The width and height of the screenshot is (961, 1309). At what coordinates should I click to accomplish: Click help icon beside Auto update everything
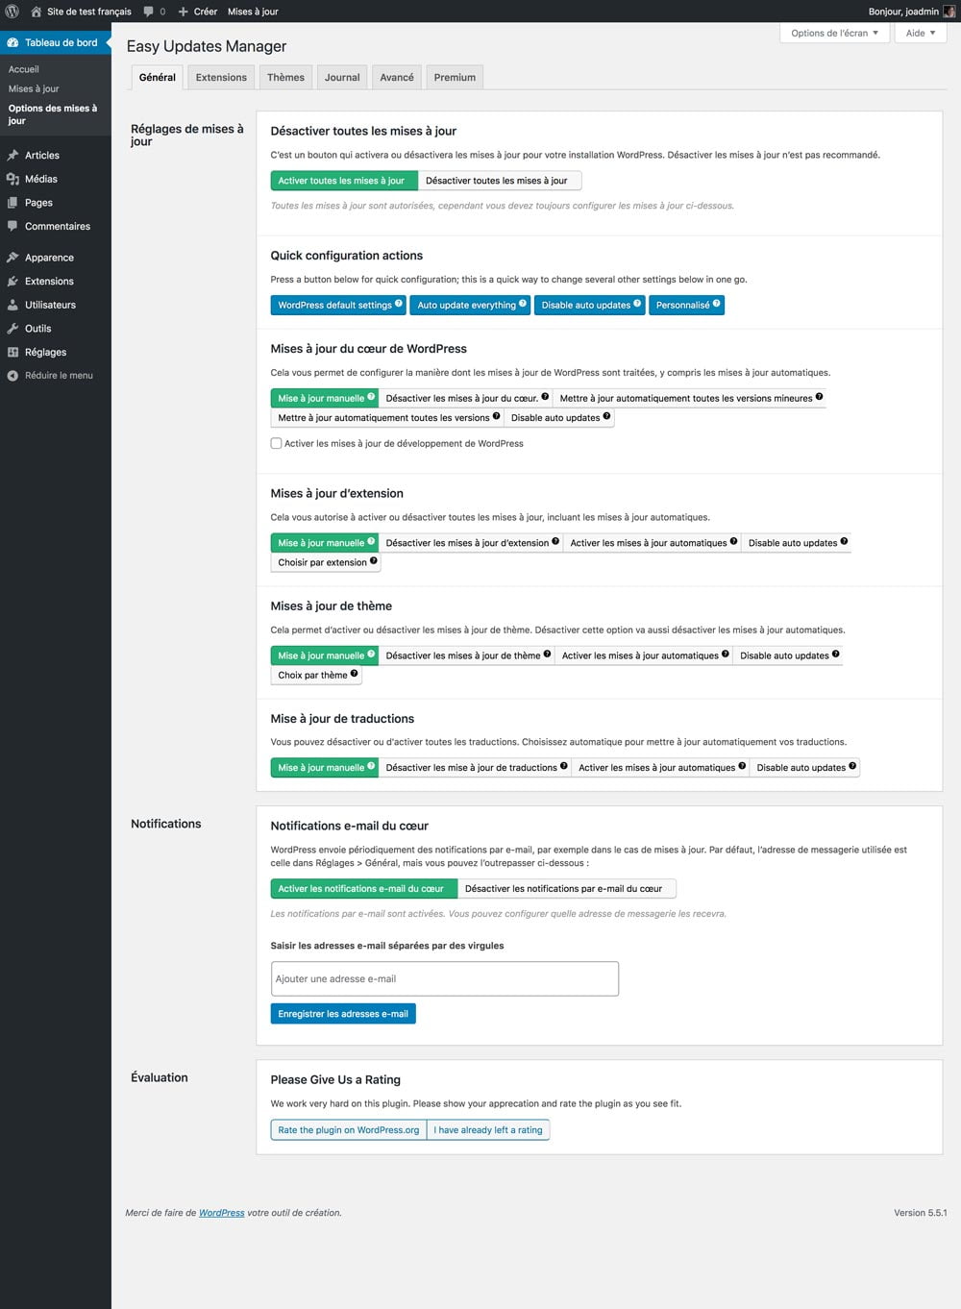pyautogui.click(x=523, y=304)
